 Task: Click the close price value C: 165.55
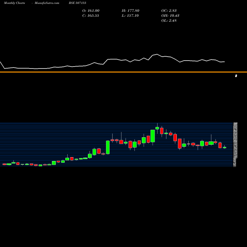[x=91, y=16]
